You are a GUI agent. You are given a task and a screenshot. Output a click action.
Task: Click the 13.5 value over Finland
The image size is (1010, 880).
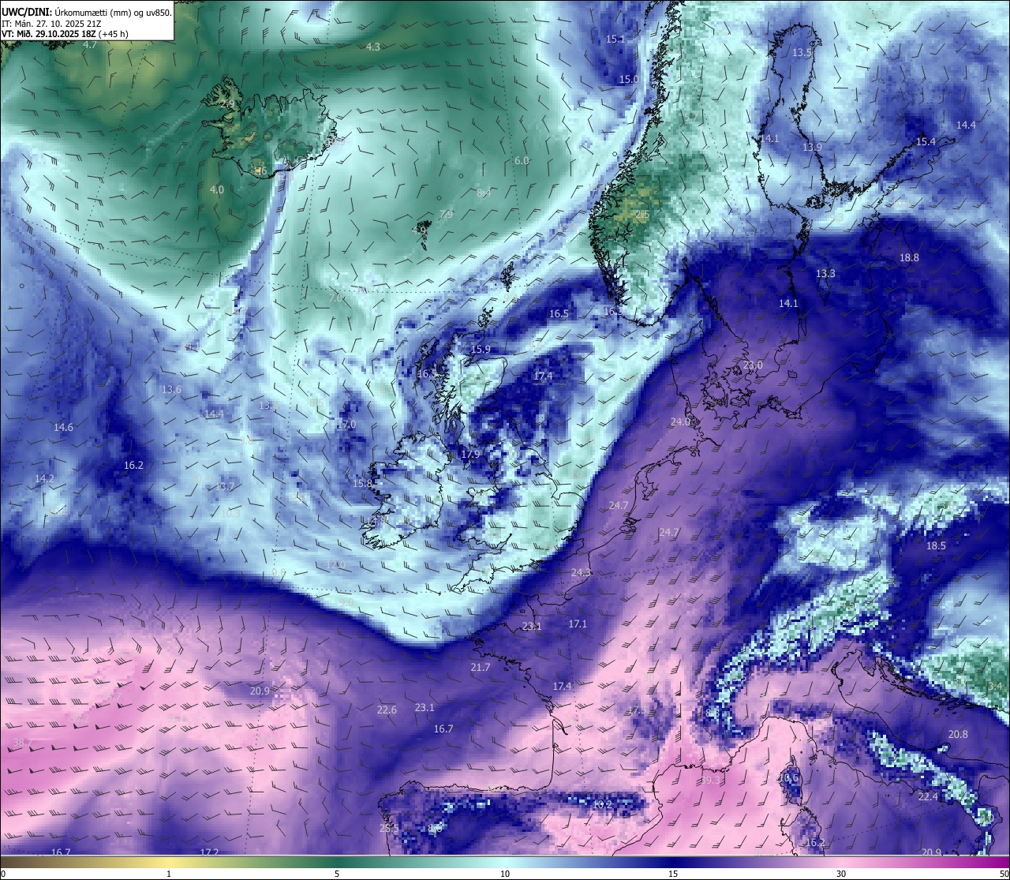[x=801, y=53]
